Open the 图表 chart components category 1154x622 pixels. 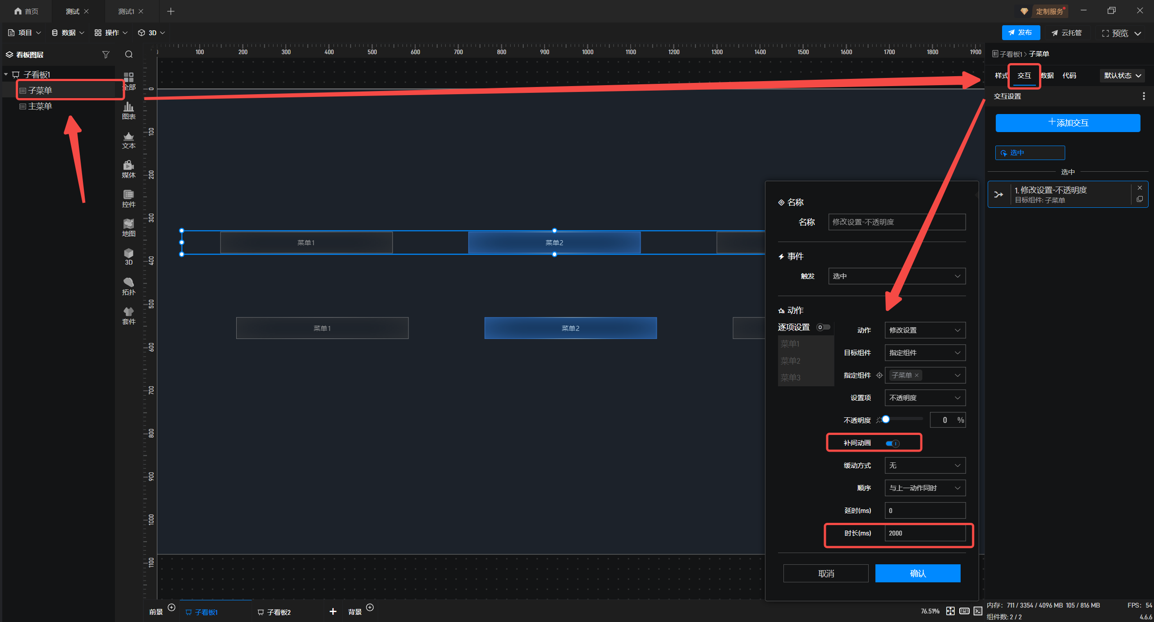point(128,110)
